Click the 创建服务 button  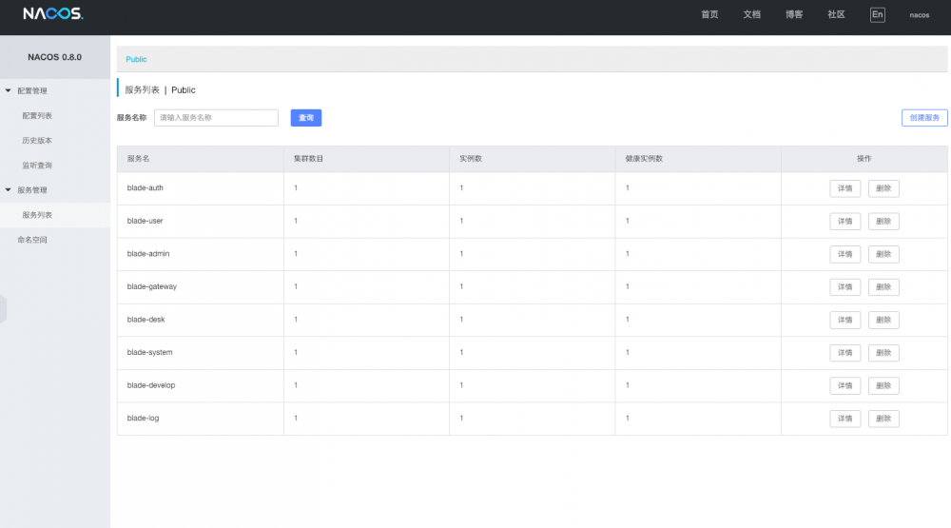924,118
